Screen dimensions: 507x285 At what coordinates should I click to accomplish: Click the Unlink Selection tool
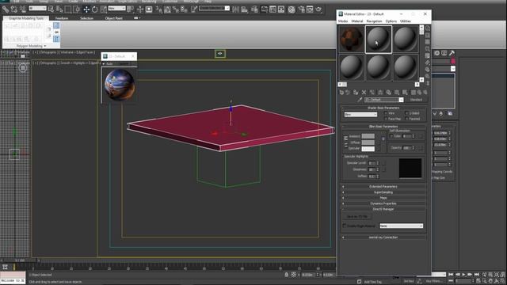14,9
